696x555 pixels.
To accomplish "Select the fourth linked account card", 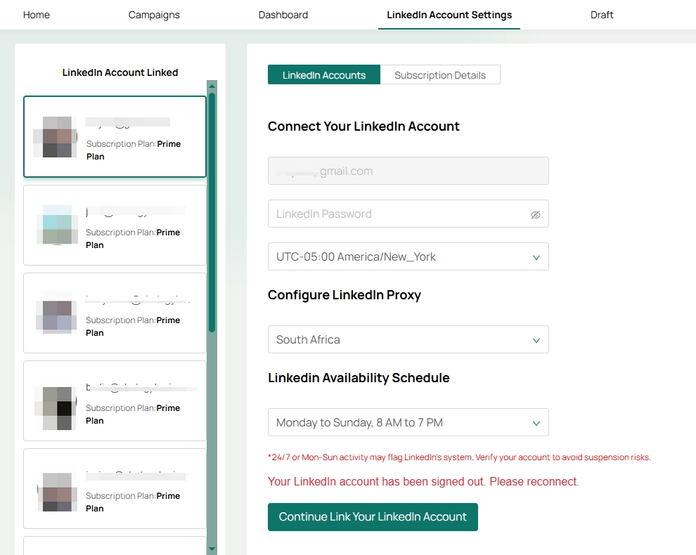I will point(115,400).
